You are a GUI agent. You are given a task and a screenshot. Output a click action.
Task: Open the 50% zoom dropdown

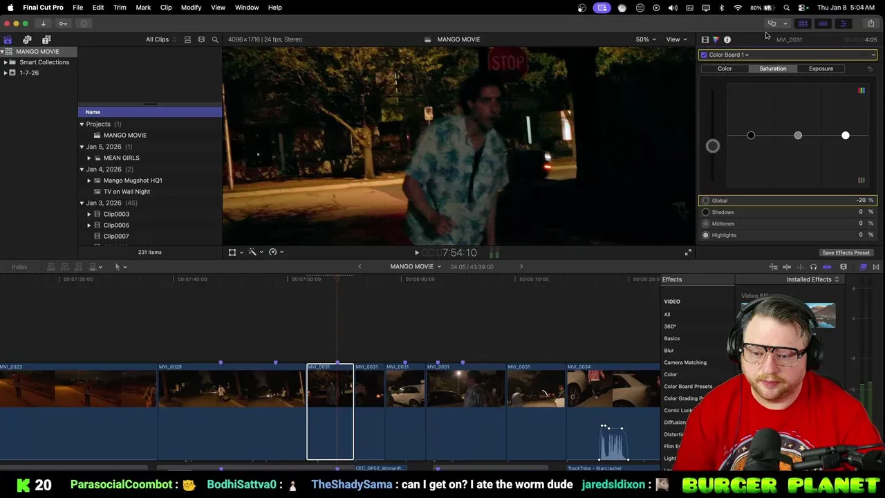tap(646, 39)
